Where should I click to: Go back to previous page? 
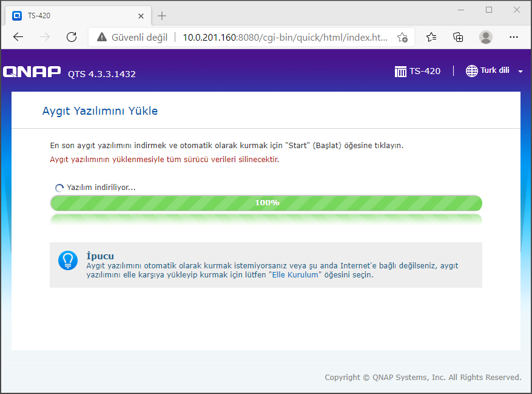tap(18, 37)
